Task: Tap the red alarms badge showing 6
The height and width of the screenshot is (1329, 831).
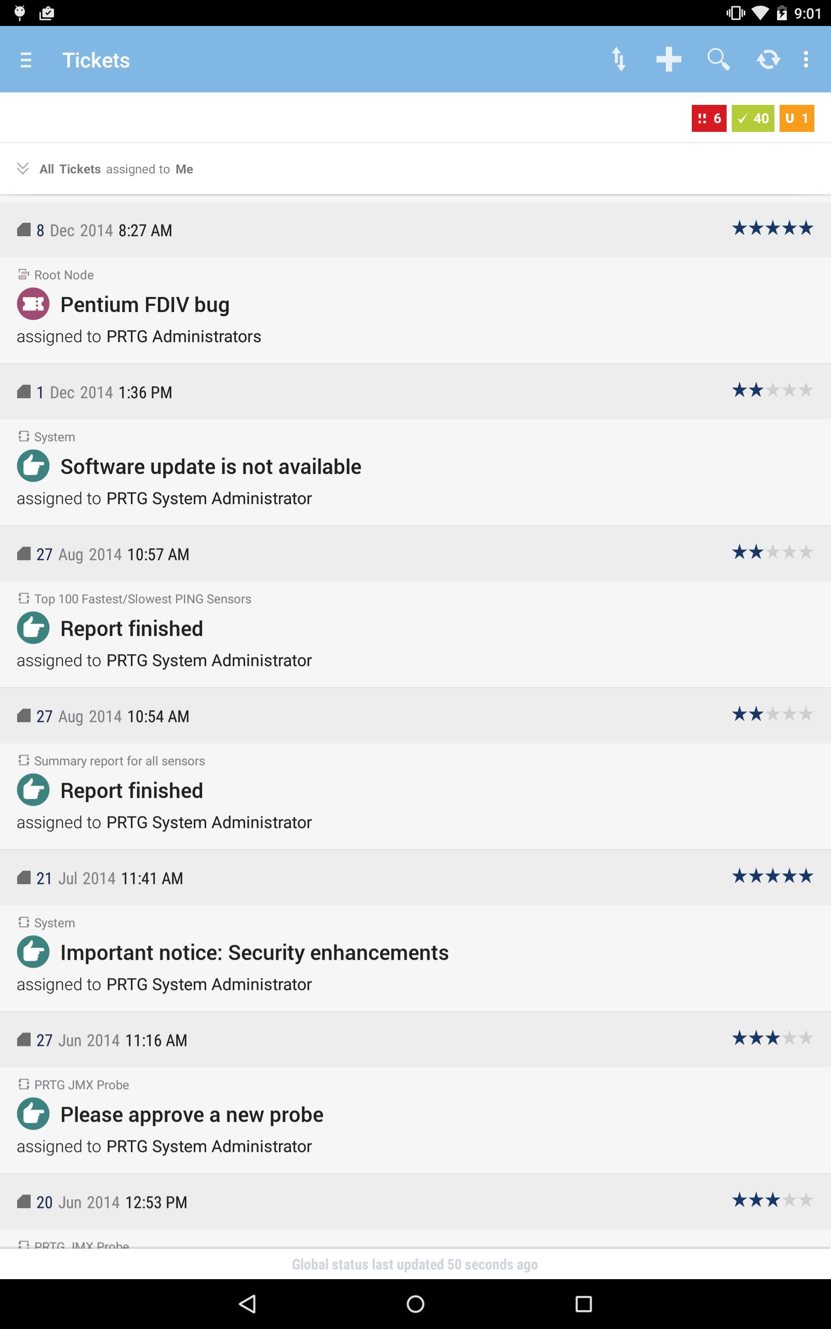Action: 708,118
